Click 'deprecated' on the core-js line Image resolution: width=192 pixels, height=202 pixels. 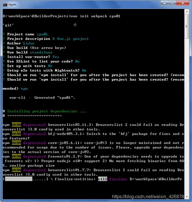pos(34,143)
